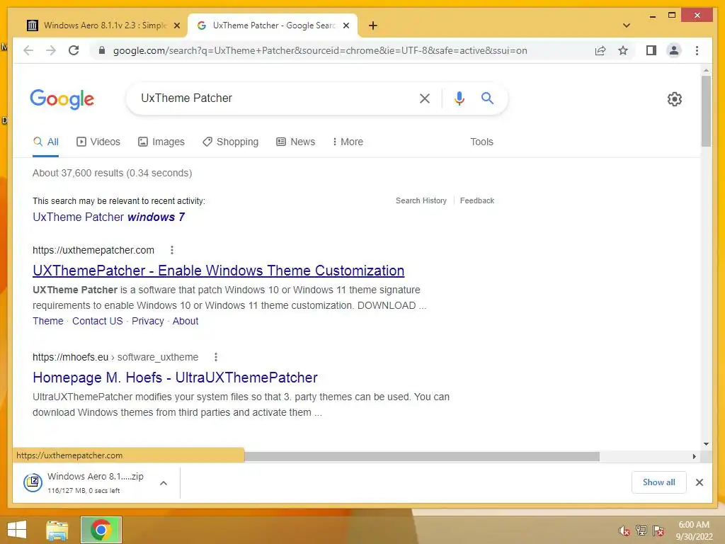Show all downloads

[x=658, y=482]
